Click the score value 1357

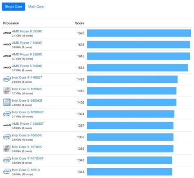pyautogui.click(x=81, y=126)
